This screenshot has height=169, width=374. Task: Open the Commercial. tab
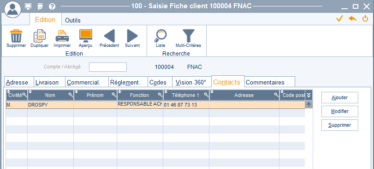click(x=87, y=82)
